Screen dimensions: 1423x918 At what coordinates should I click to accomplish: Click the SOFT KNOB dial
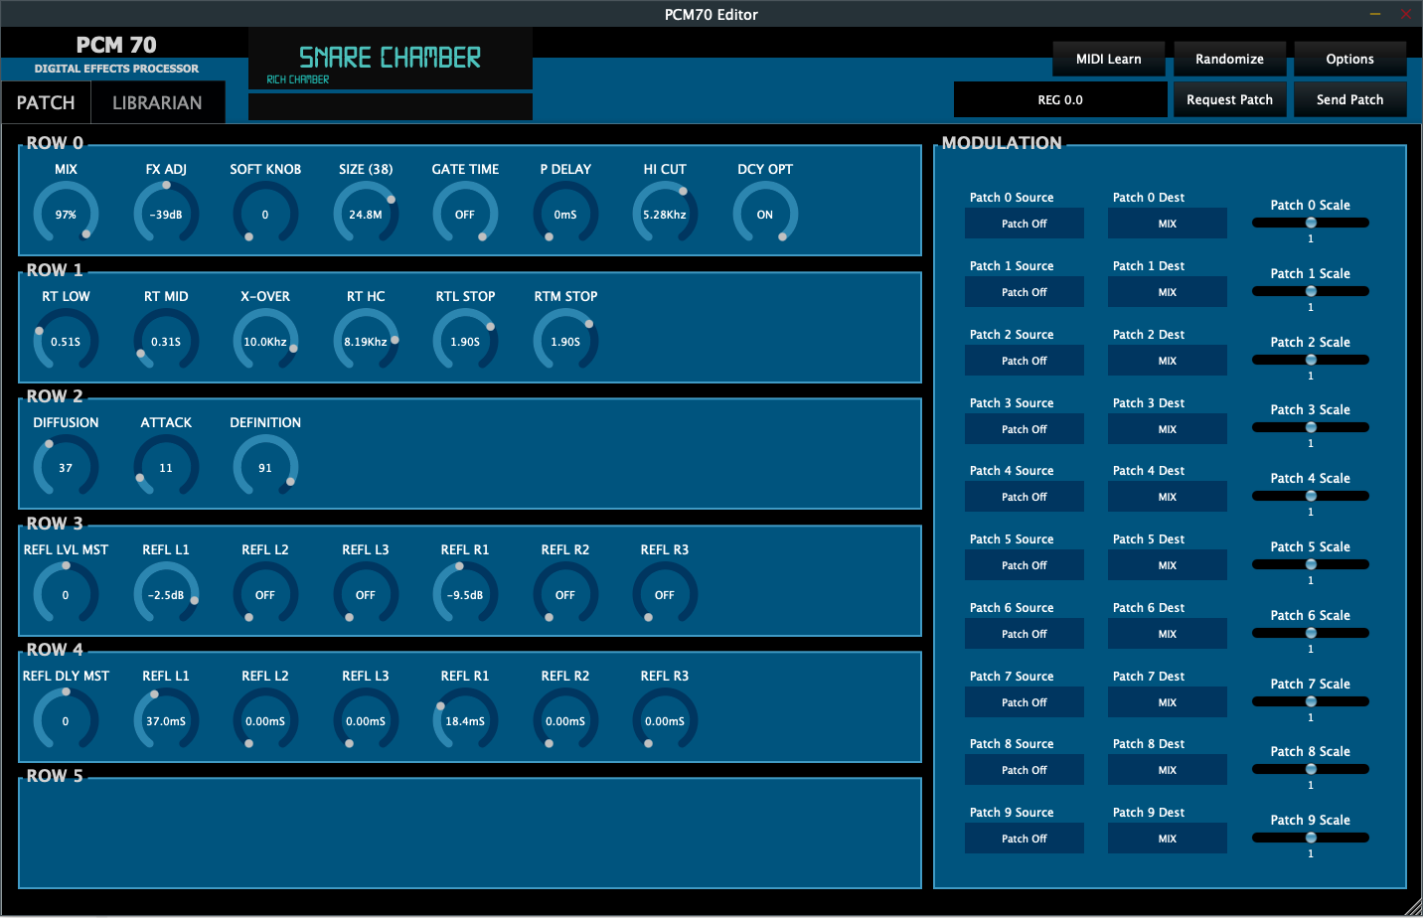(265, 214)
